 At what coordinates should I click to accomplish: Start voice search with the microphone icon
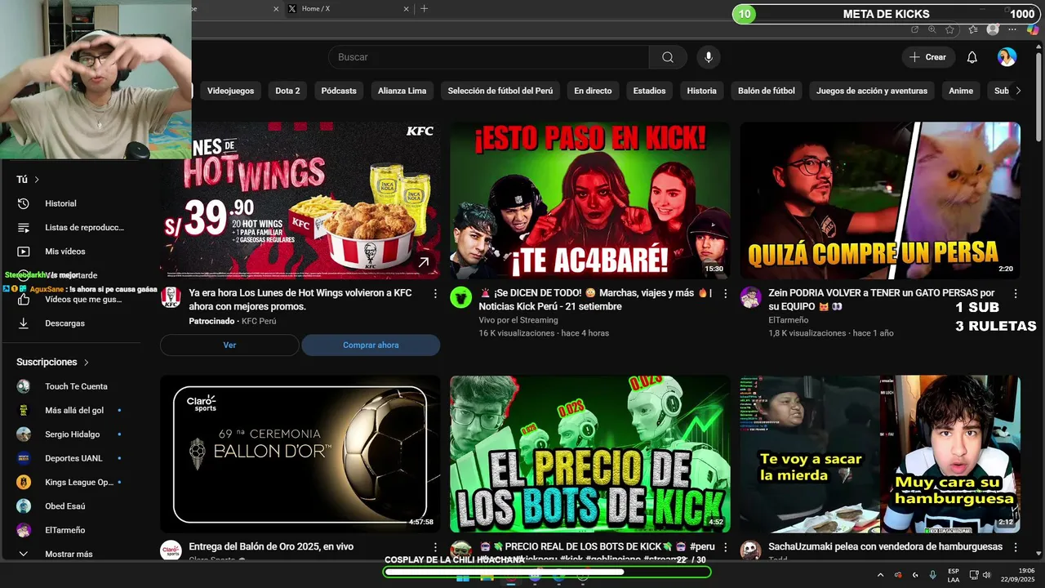(709, 57)
